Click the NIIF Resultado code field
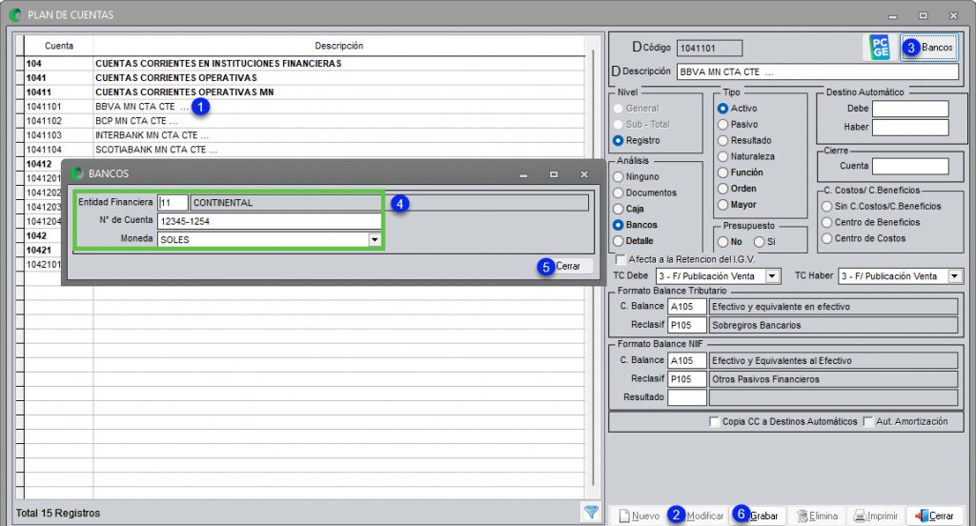Screen dimensions: 976x526 click(x=687, y=397)
